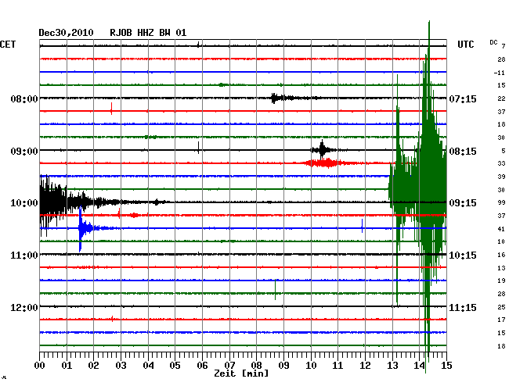The height and width of the screenshot is (386, 509).
Task: Click the green spike near minute 09 above 12:00
Action: point(276,289)
